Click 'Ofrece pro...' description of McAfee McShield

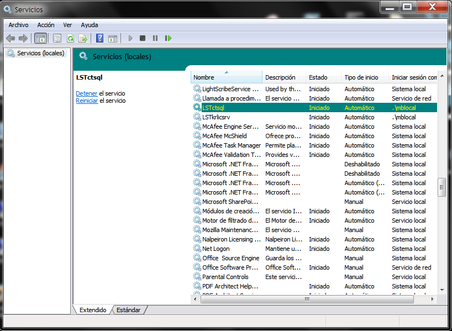pos(283,135)
